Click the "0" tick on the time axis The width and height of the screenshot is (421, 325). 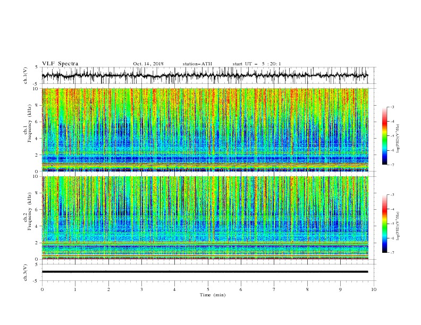point(42,289)
